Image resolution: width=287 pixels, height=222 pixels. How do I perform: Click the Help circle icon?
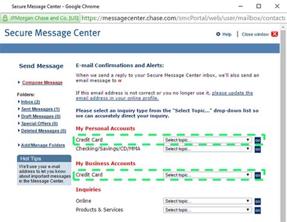218,34
